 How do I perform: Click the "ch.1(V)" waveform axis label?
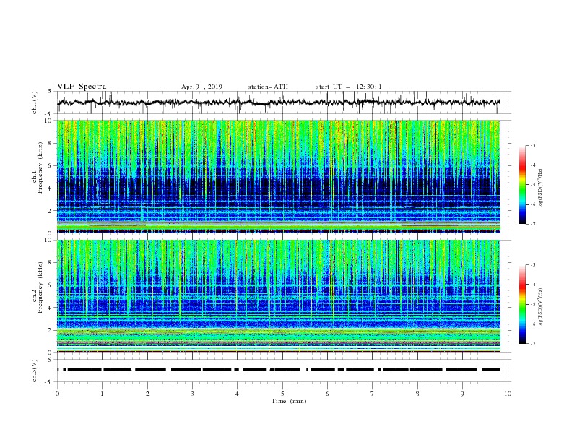(35, 103)
